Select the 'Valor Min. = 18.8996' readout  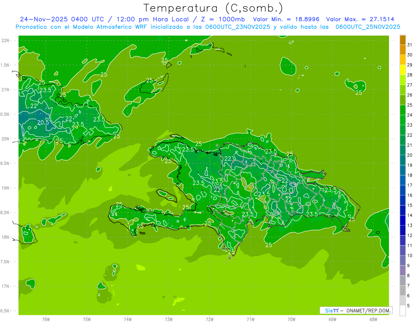pos(286,19)
